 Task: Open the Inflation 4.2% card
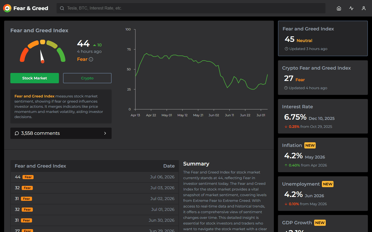pyautogui.click(x=323, y=155)
